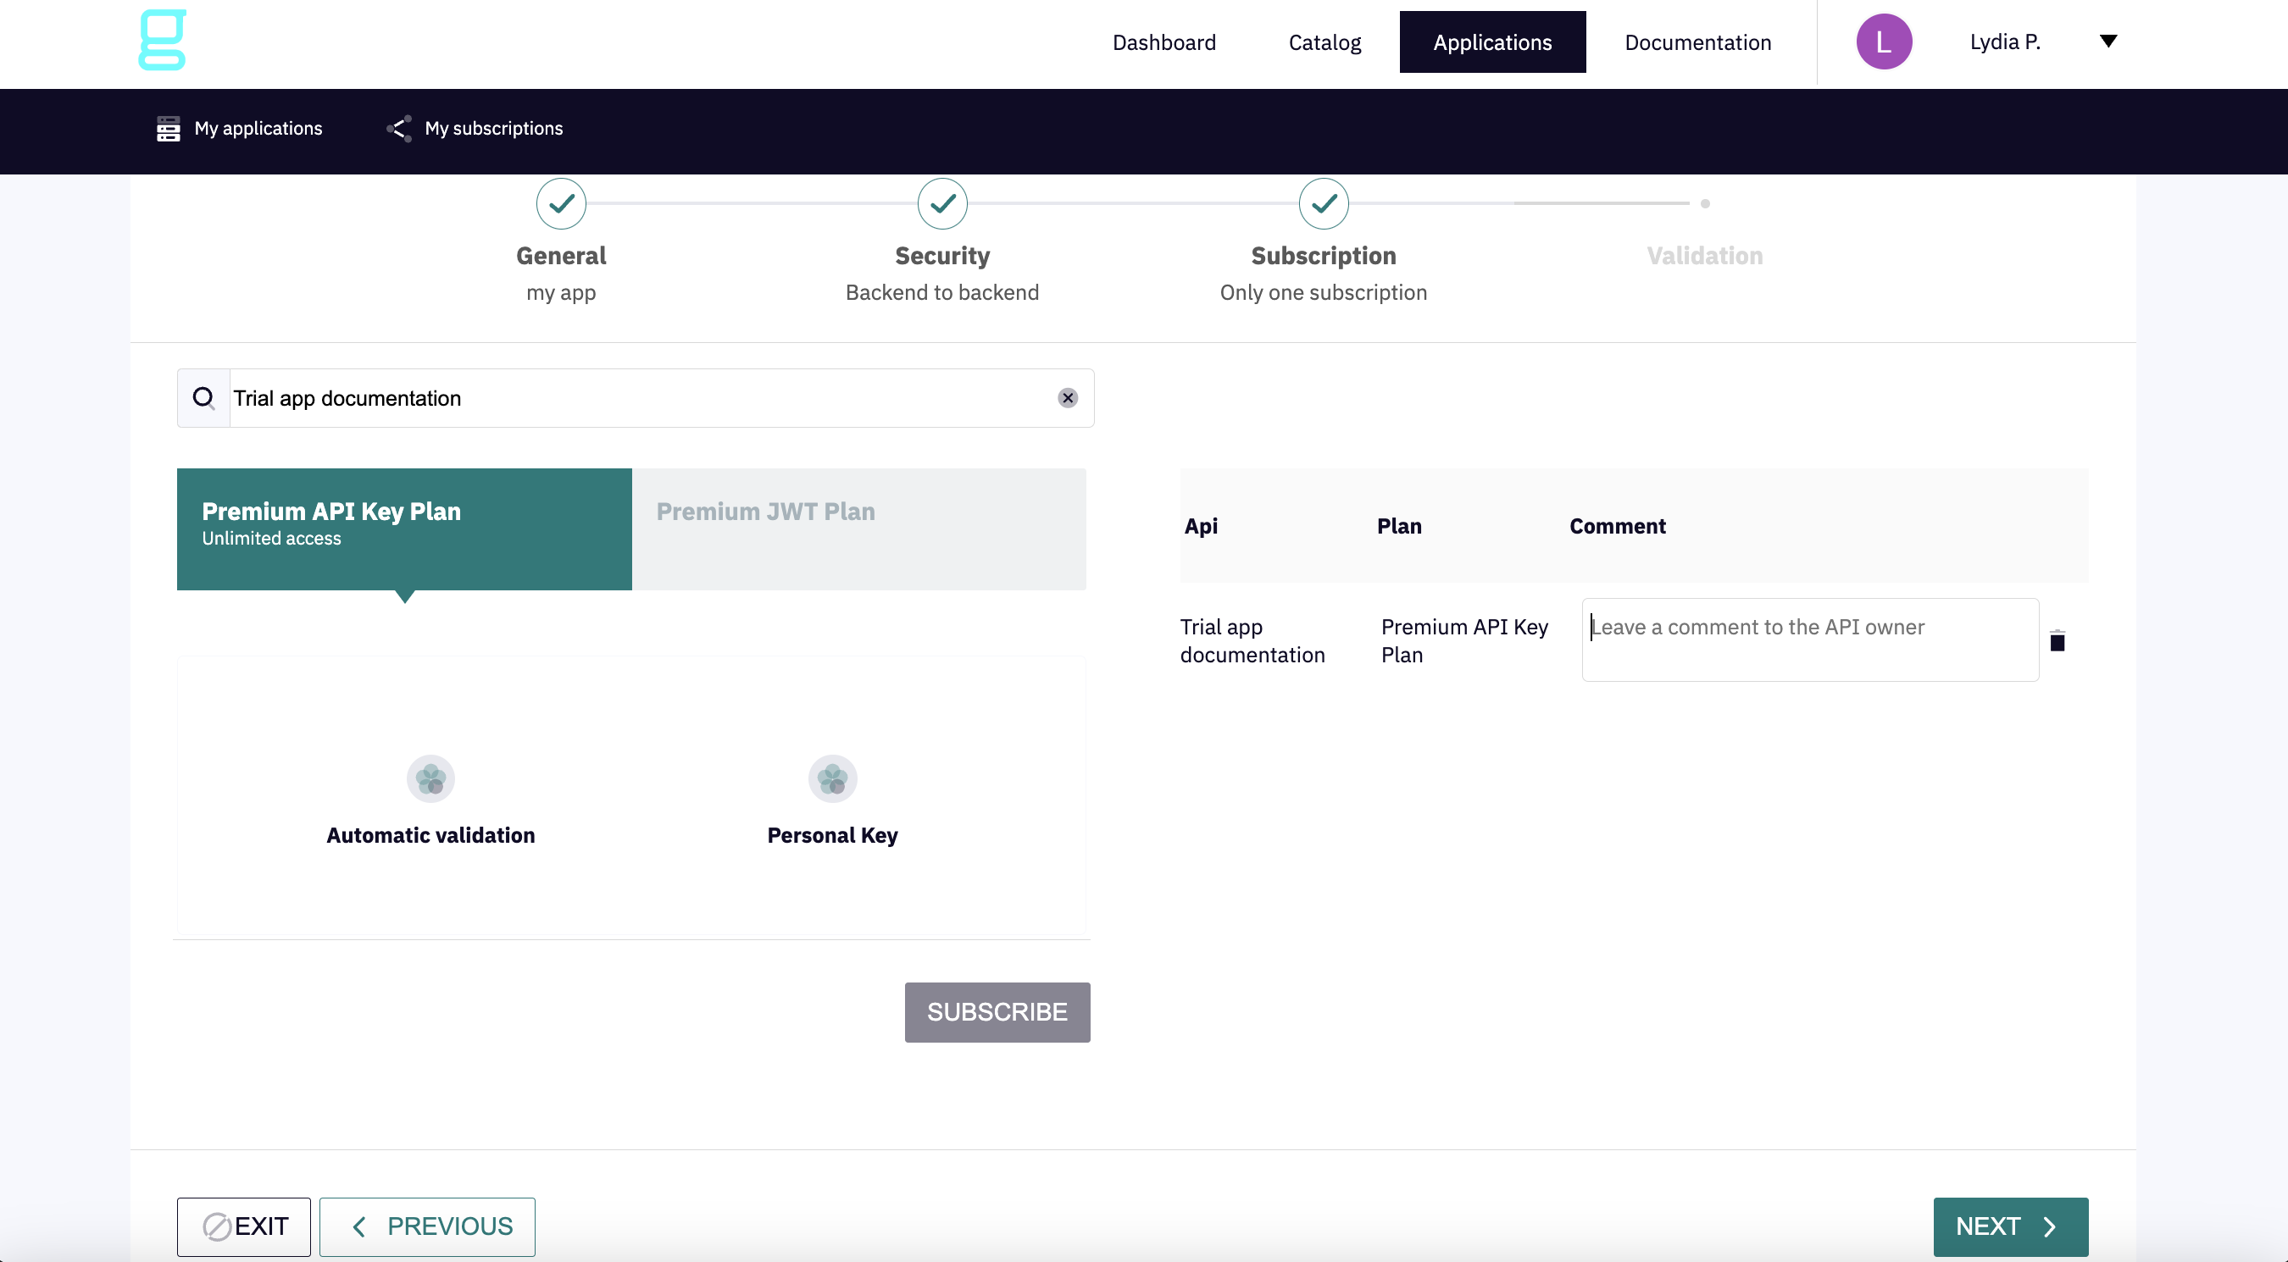Click the Gravitee logo icon
This screenshot has width=2288, height=1262.
point(163,40)
